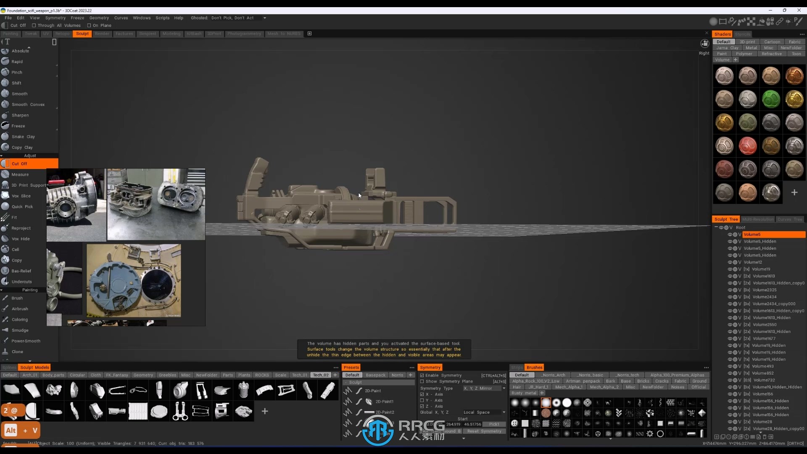Select the Fit tool
Viewport: 807px width, 454px height.
(14, 217)
